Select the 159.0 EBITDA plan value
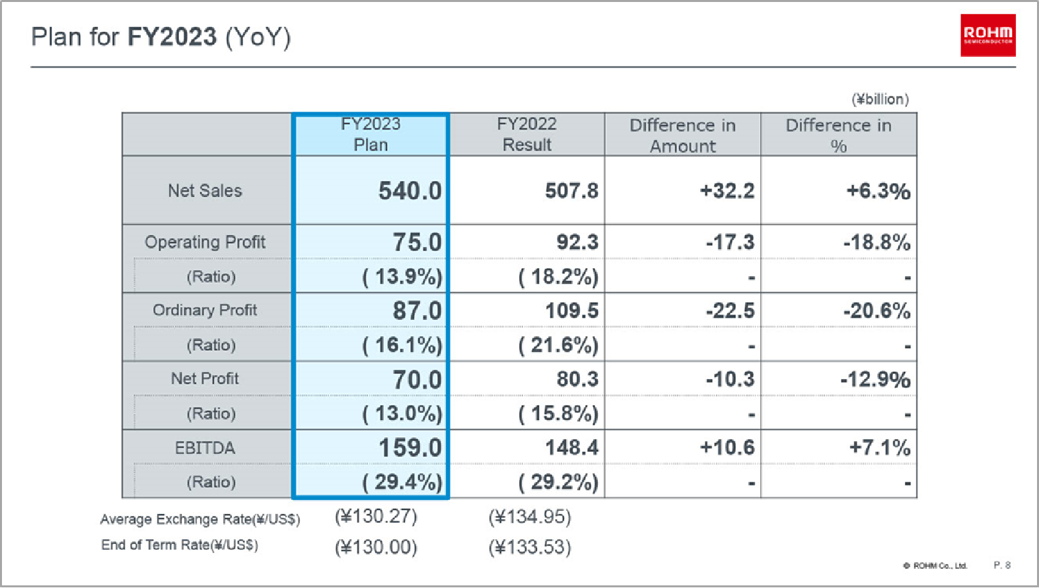This screenshot has height=588, width=1039. pos(410,448)
